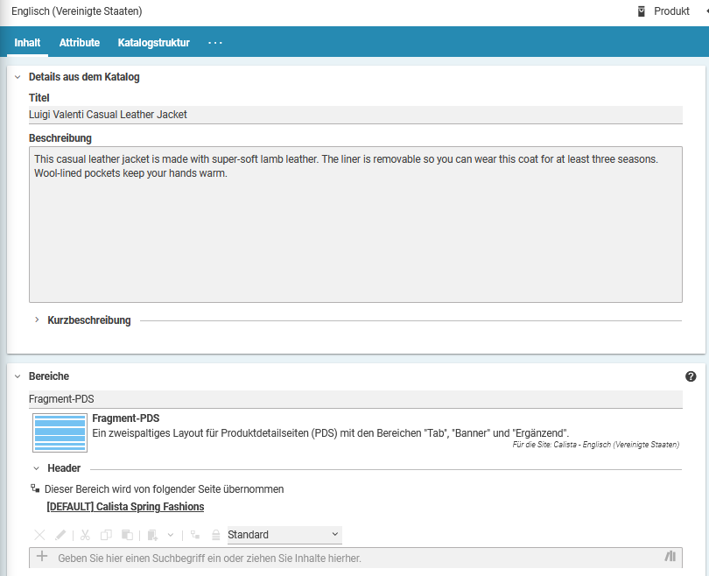This screenshot has width=709, height=576.
Task: Open the Standard dropdown
Action: coord(284,535)
